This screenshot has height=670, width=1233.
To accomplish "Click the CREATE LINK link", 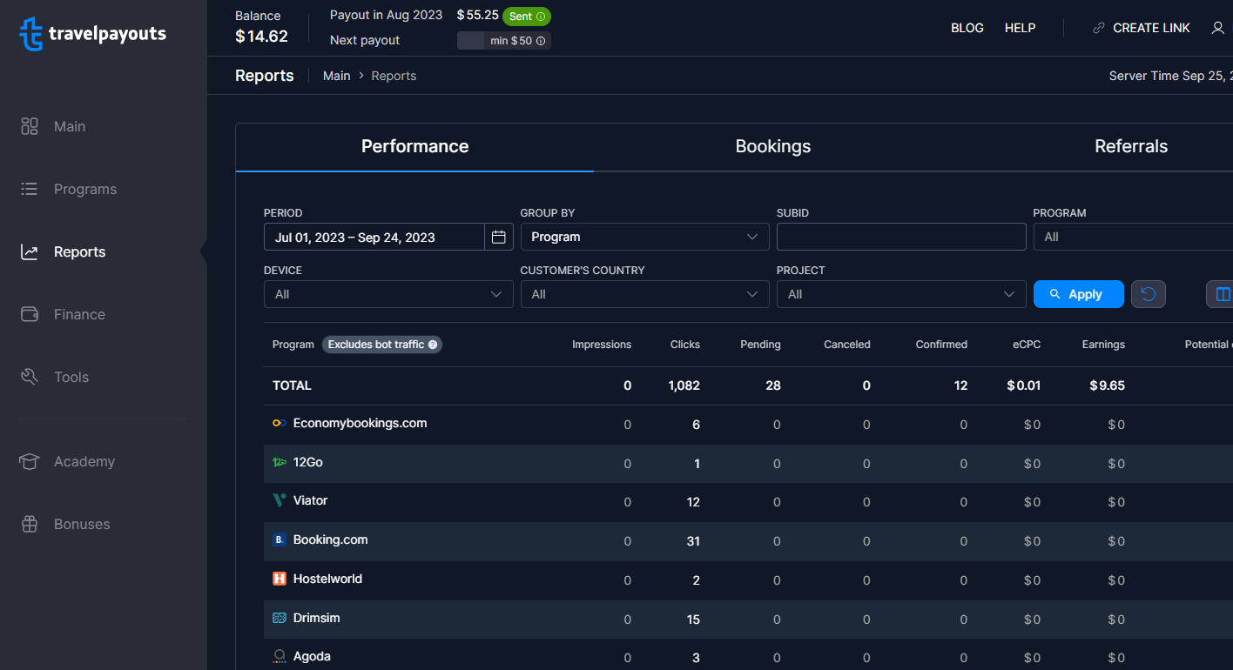I will click(1142, 28).
